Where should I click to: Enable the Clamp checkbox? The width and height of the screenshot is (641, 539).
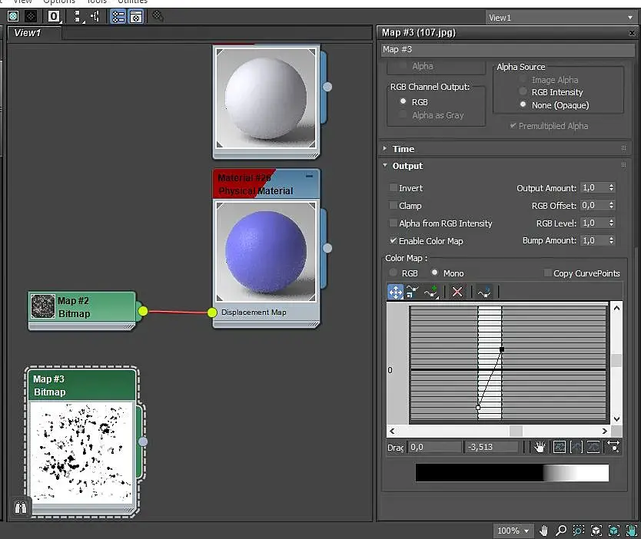pos(394,206)
